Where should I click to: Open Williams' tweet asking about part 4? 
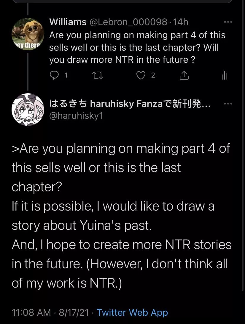tap(137, 47)
